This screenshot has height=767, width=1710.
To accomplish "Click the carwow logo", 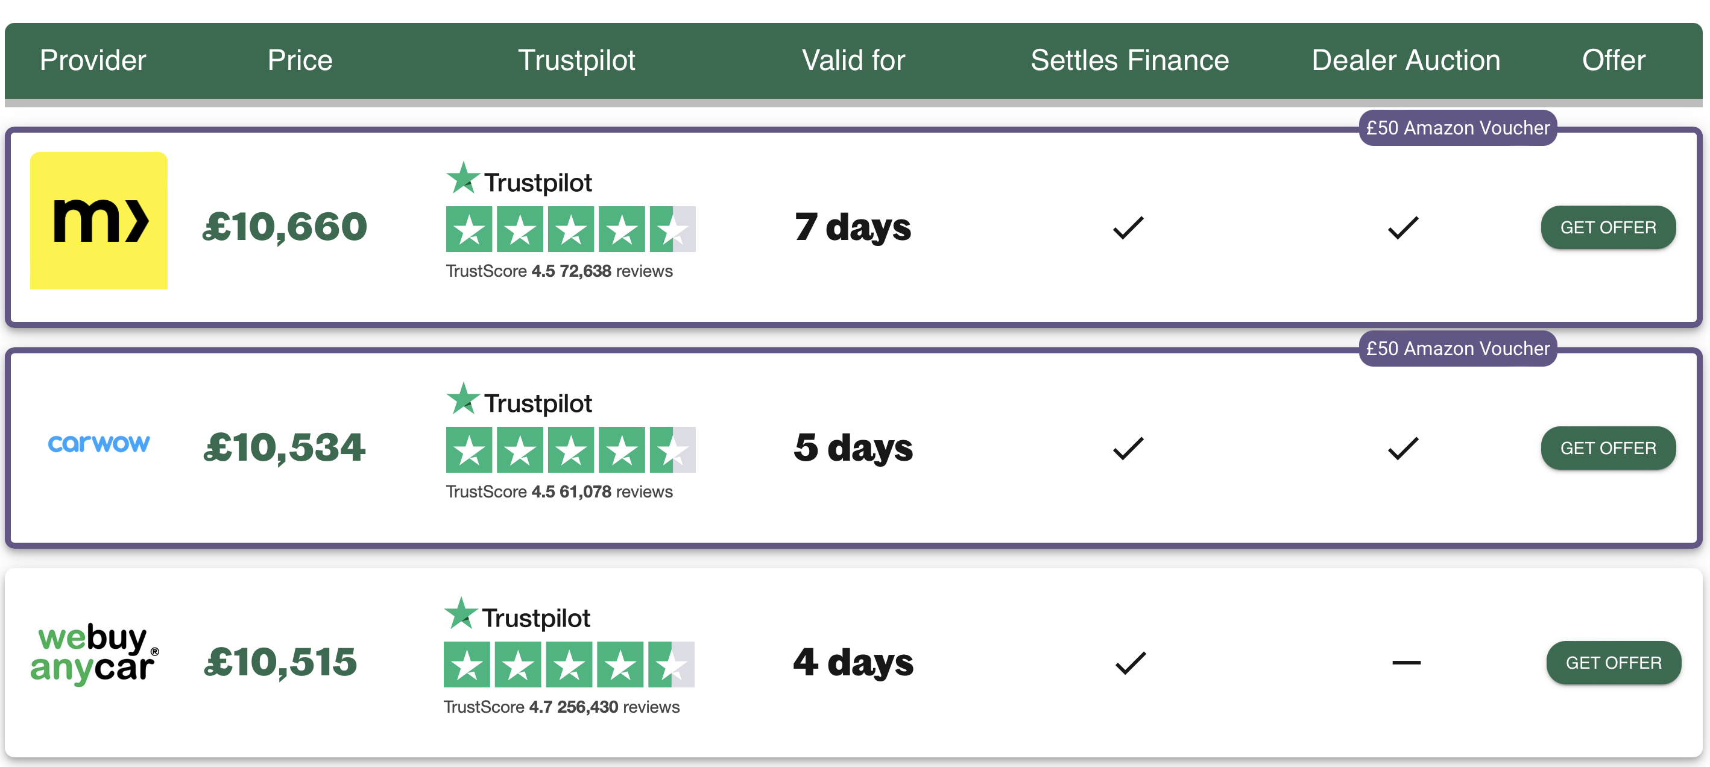I will point(98,444).
